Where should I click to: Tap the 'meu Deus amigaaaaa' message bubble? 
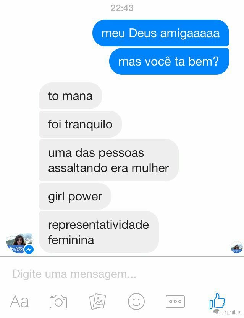coord(161,33)
